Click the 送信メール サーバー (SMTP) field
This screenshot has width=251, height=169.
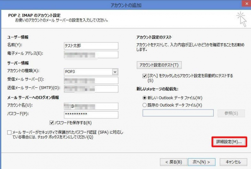(91, 88)
